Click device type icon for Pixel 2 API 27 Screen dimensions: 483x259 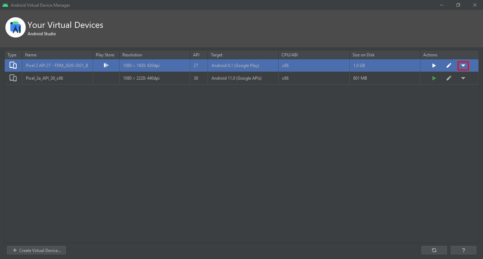click(x=13, y=65)
